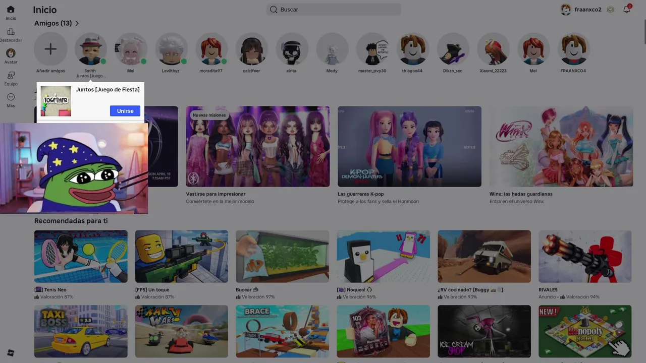Open friend Dikzo_sec's avatar

453,49
